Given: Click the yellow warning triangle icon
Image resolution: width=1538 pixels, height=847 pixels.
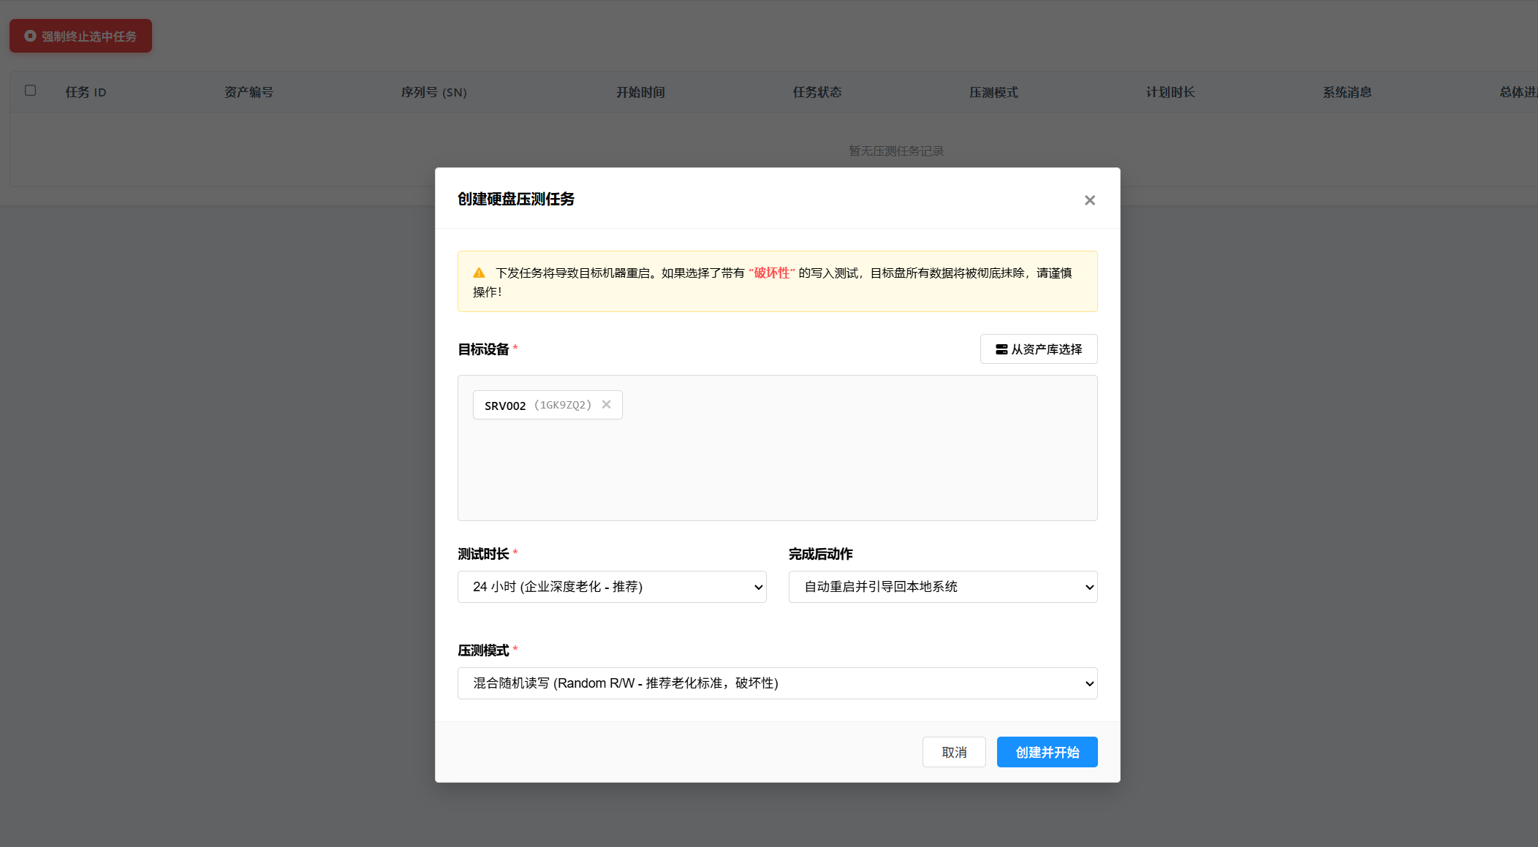Looking at the screenshot, I should pyautogui.click(x=479, y=273).
